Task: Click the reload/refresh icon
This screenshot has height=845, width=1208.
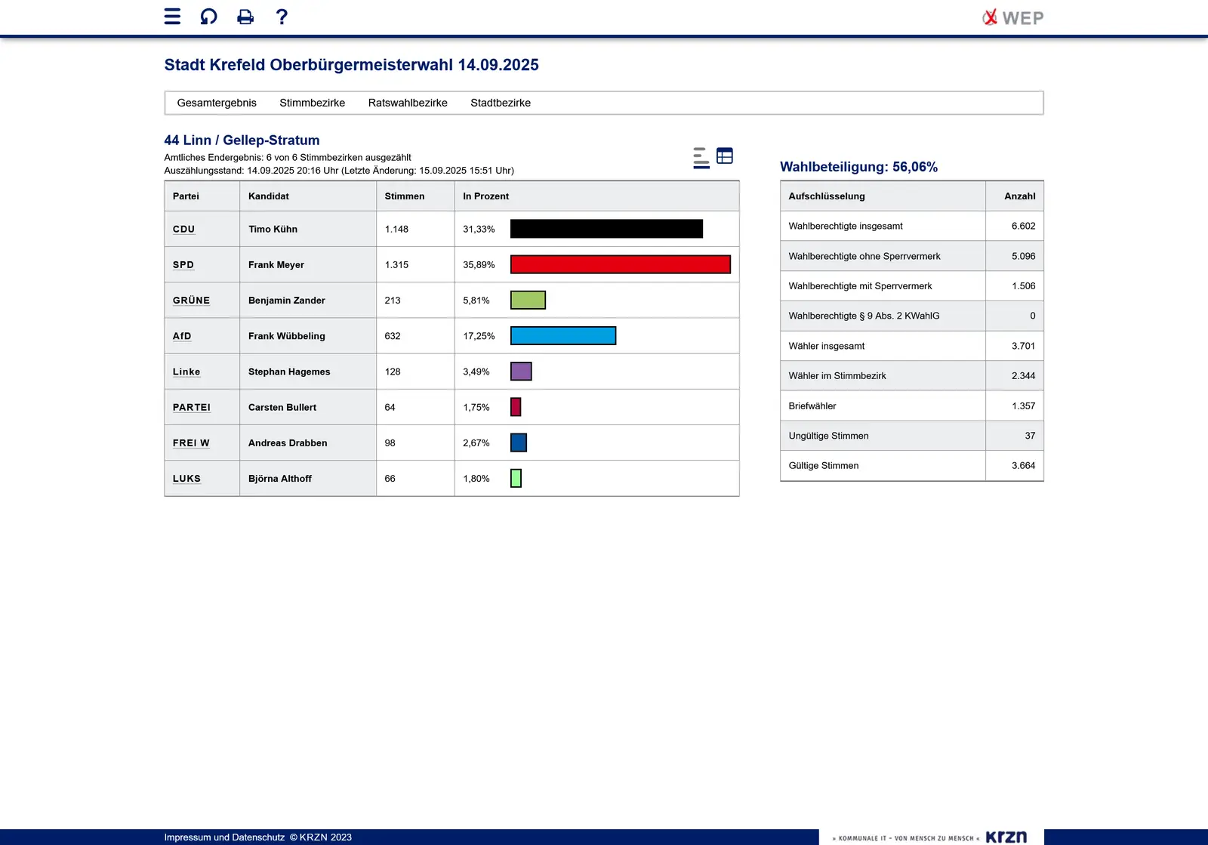Action: point(208,17)
